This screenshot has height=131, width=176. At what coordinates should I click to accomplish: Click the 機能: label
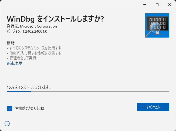coord(11,43)
